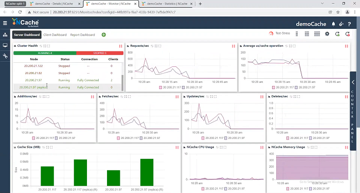Switch to four-column layout icon
The image size is (360, 193).
317,34
